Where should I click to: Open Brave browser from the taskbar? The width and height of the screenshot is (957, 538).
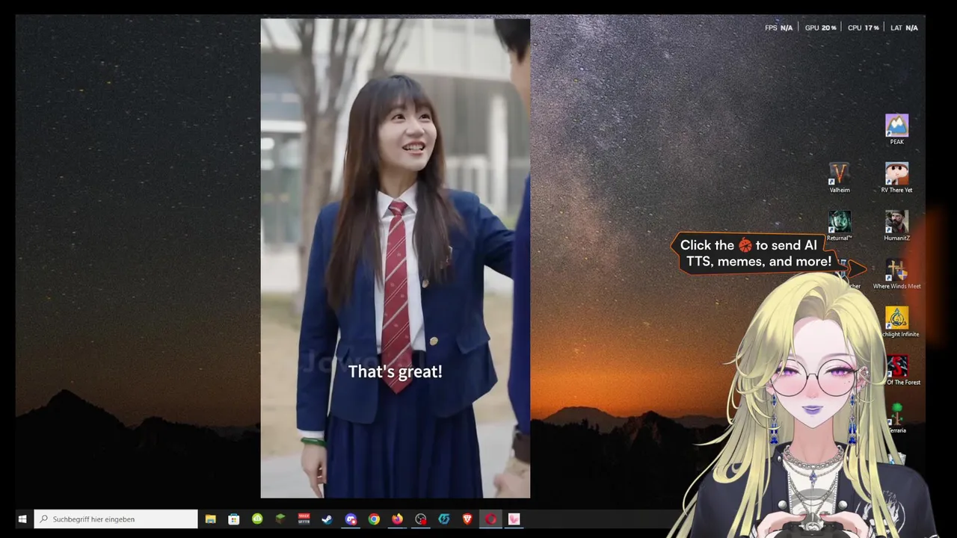(x=467, y=519)
